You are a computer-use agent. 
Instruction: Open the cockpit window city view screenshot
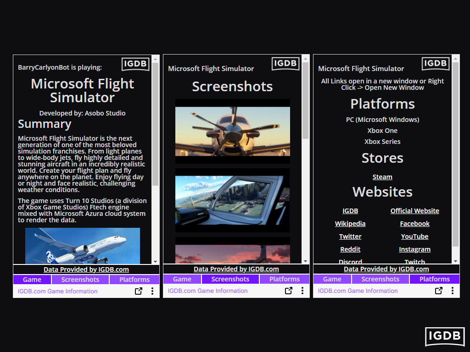tap(233, 200)
